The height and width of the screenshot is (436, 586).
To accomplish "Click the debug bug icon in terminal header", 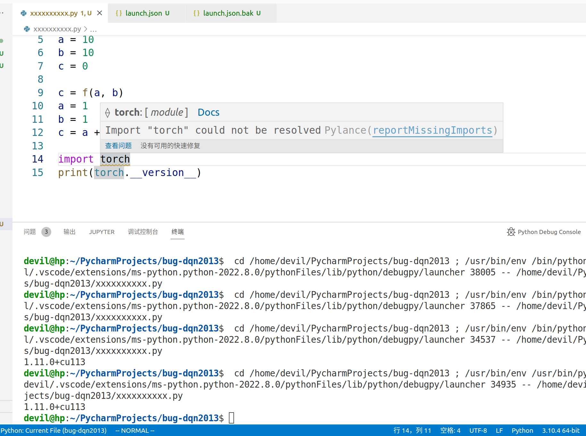I will tap(511, 232).
